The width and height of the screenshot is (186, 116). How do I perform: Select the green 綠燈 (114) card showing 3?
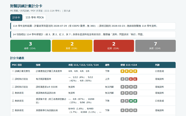tap(31, 46)
